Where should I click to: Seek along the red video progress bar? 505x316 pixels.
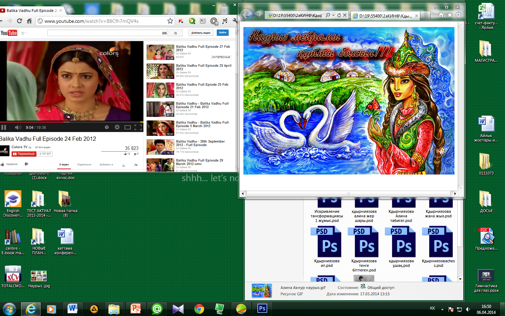(x=72, y=122)
